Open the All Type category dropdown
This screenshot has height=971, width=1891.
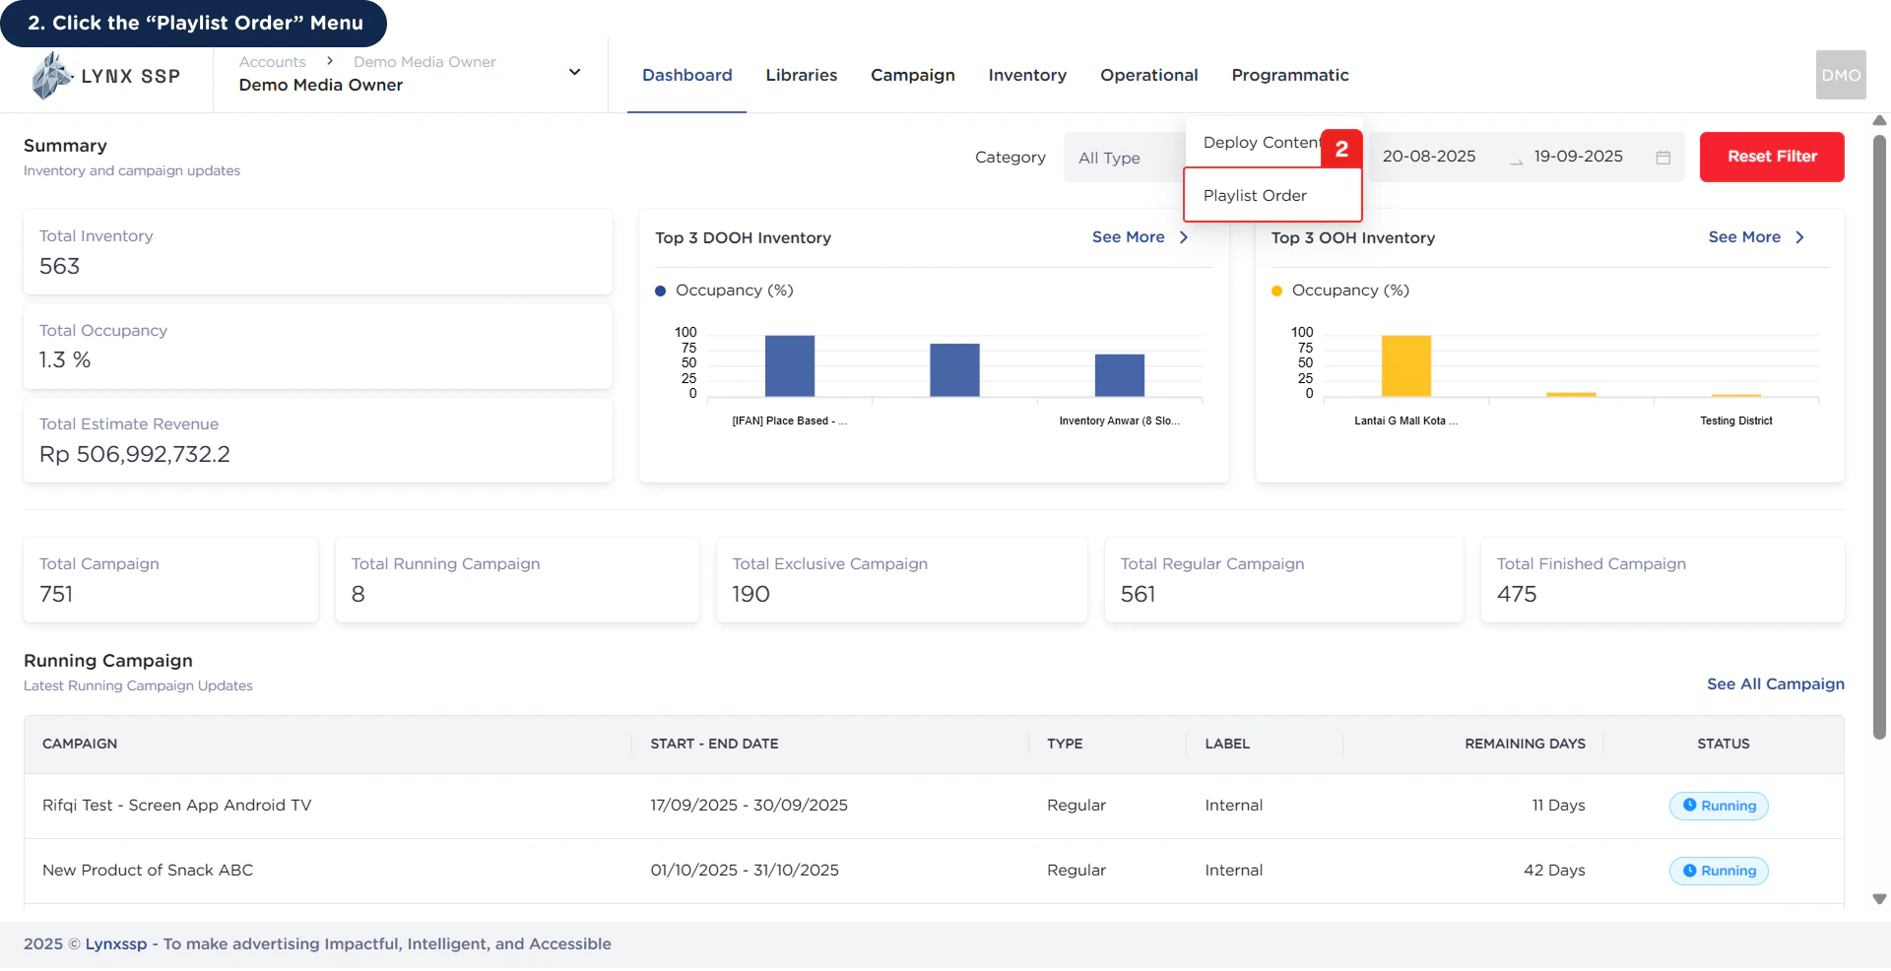tap(1125, 158)
